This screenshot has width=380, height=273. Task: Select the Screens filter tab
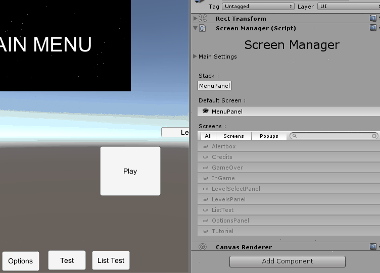point(233,136)
